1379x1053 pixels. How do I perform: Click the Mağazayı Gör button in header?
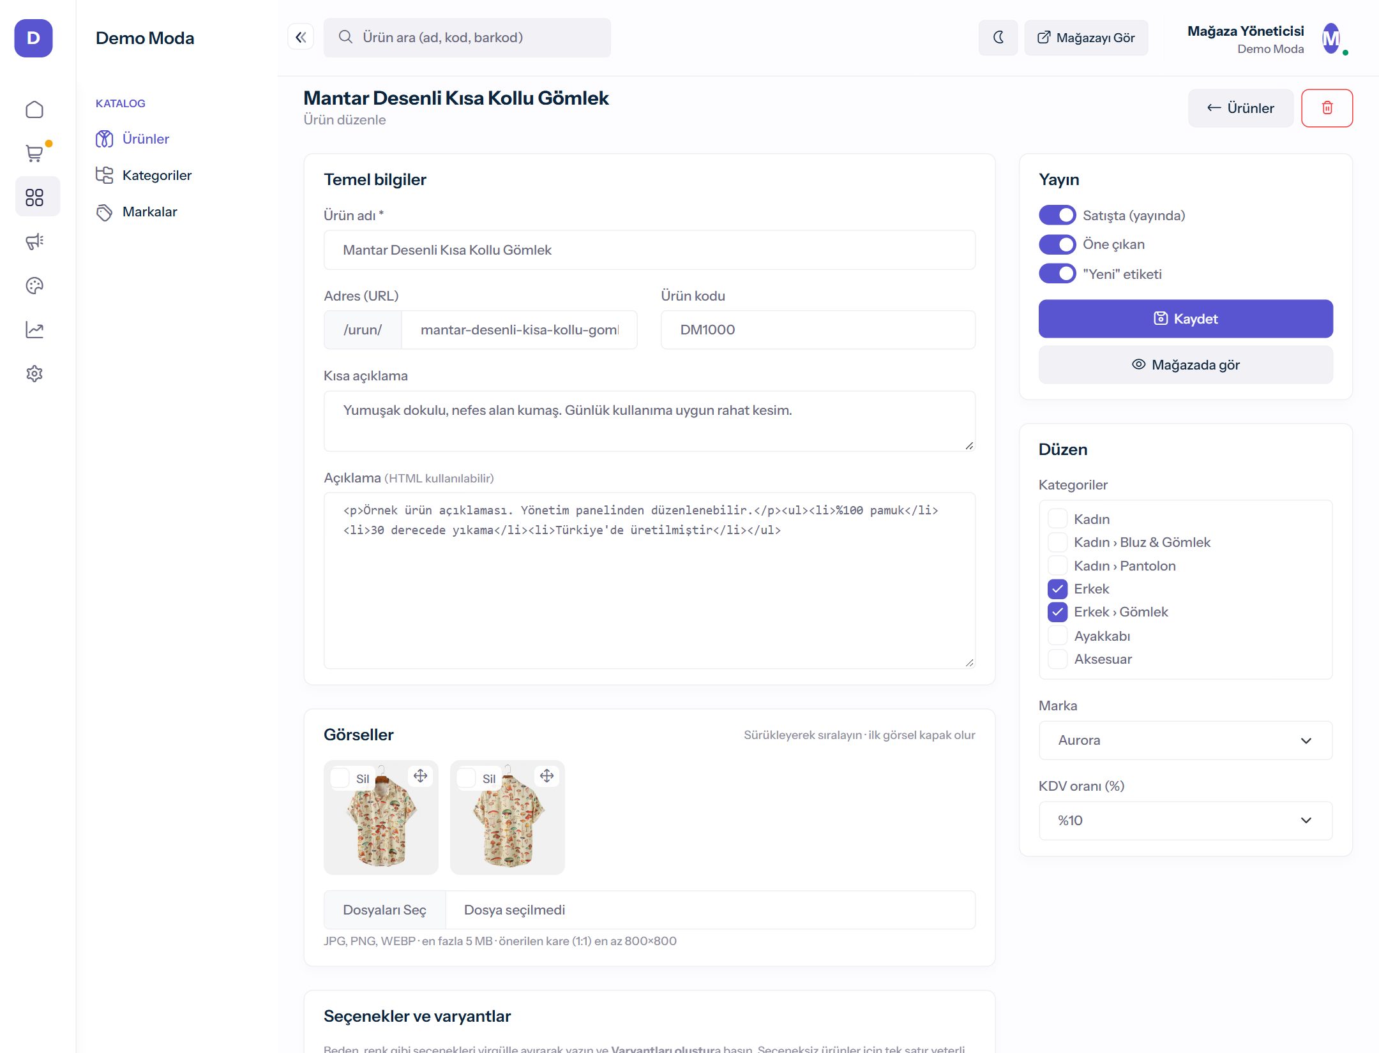(1086, 38)
